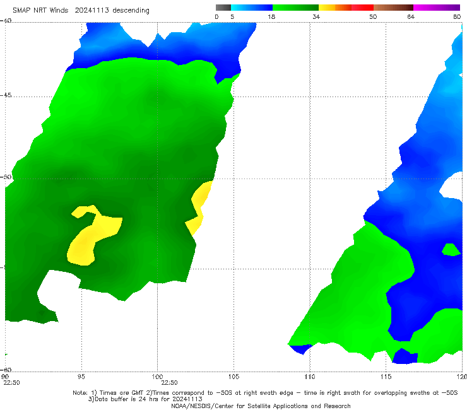
Task: Click the "100" longitude axis label
Action: tap(157, 377)
